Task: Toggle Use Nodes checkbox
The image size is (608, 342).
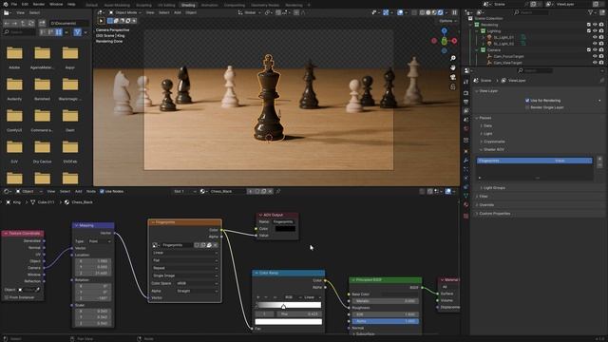Action: pyautogui.click(x=102, y=191)
